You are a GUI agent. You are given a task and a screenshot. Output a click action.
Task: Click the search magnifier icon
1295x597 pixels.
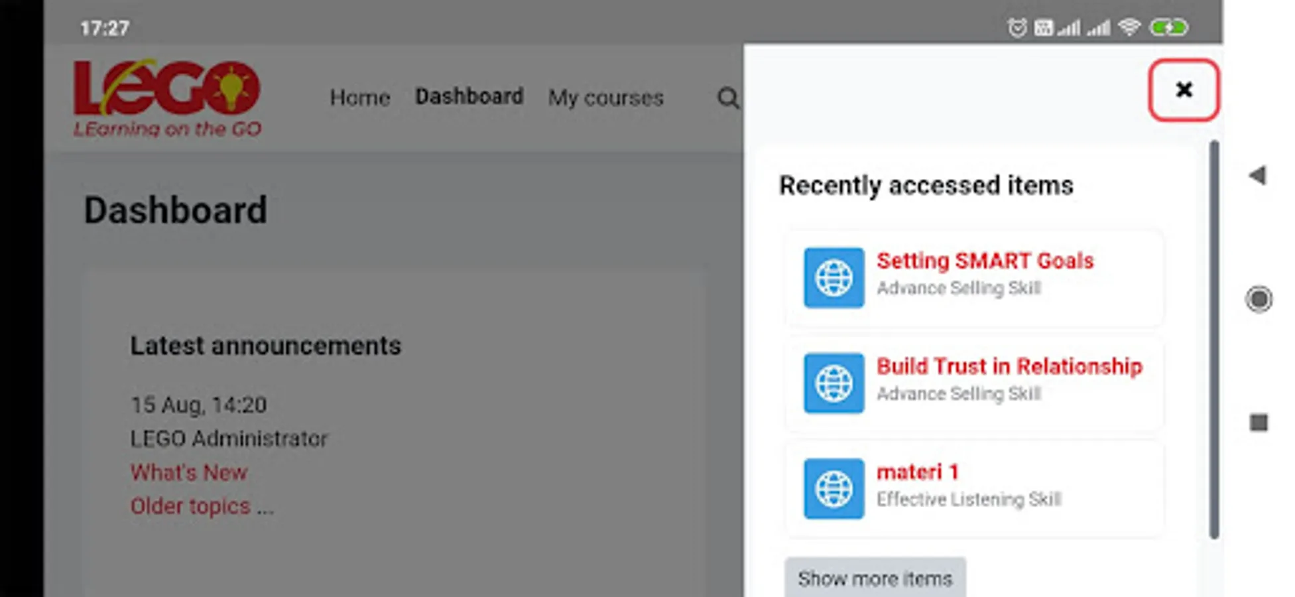pos(727,98)
